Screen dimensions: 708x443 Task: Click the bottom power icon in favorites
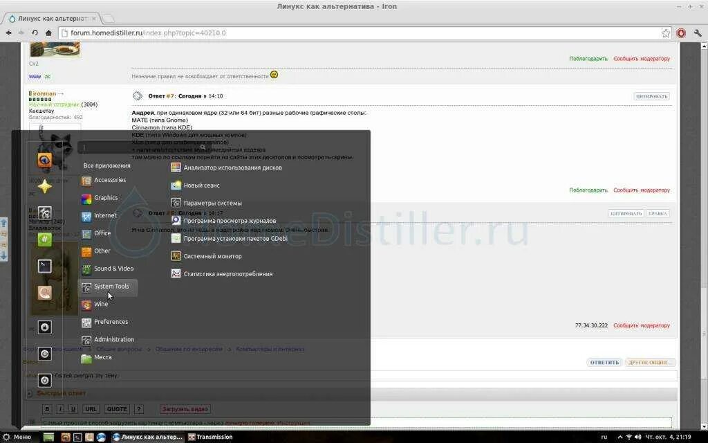44,381
